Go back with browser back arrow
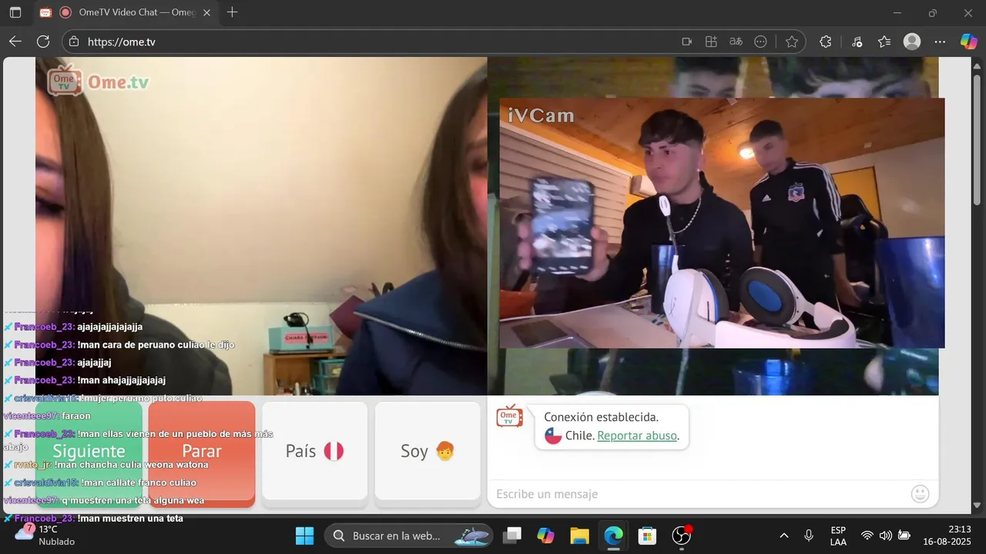 click(15, 42)
